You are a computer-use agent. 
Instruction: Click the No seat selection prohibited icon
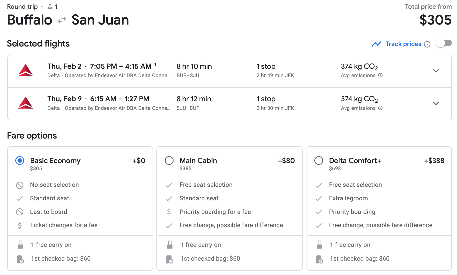tap(20, 185)
